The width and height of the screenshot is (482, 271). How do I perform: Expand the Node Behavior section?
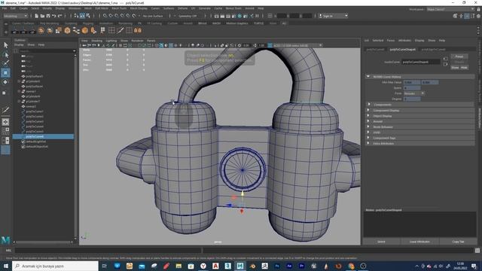[x=368, y=127]
